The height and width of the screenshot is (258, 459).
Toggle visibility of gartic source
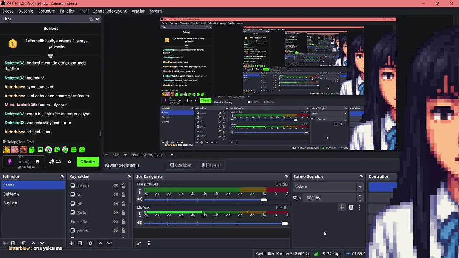coord(116,212)
